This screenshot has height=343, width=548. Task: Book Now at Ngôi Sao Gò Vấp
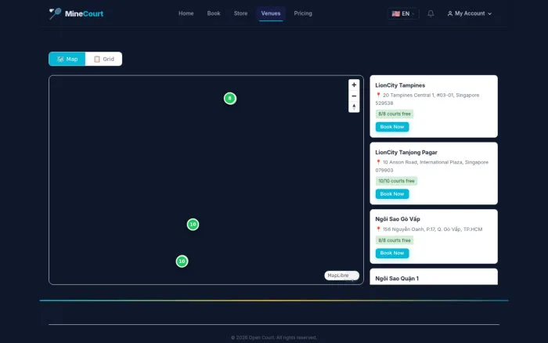pyautogui.click(x=392, y=253)
